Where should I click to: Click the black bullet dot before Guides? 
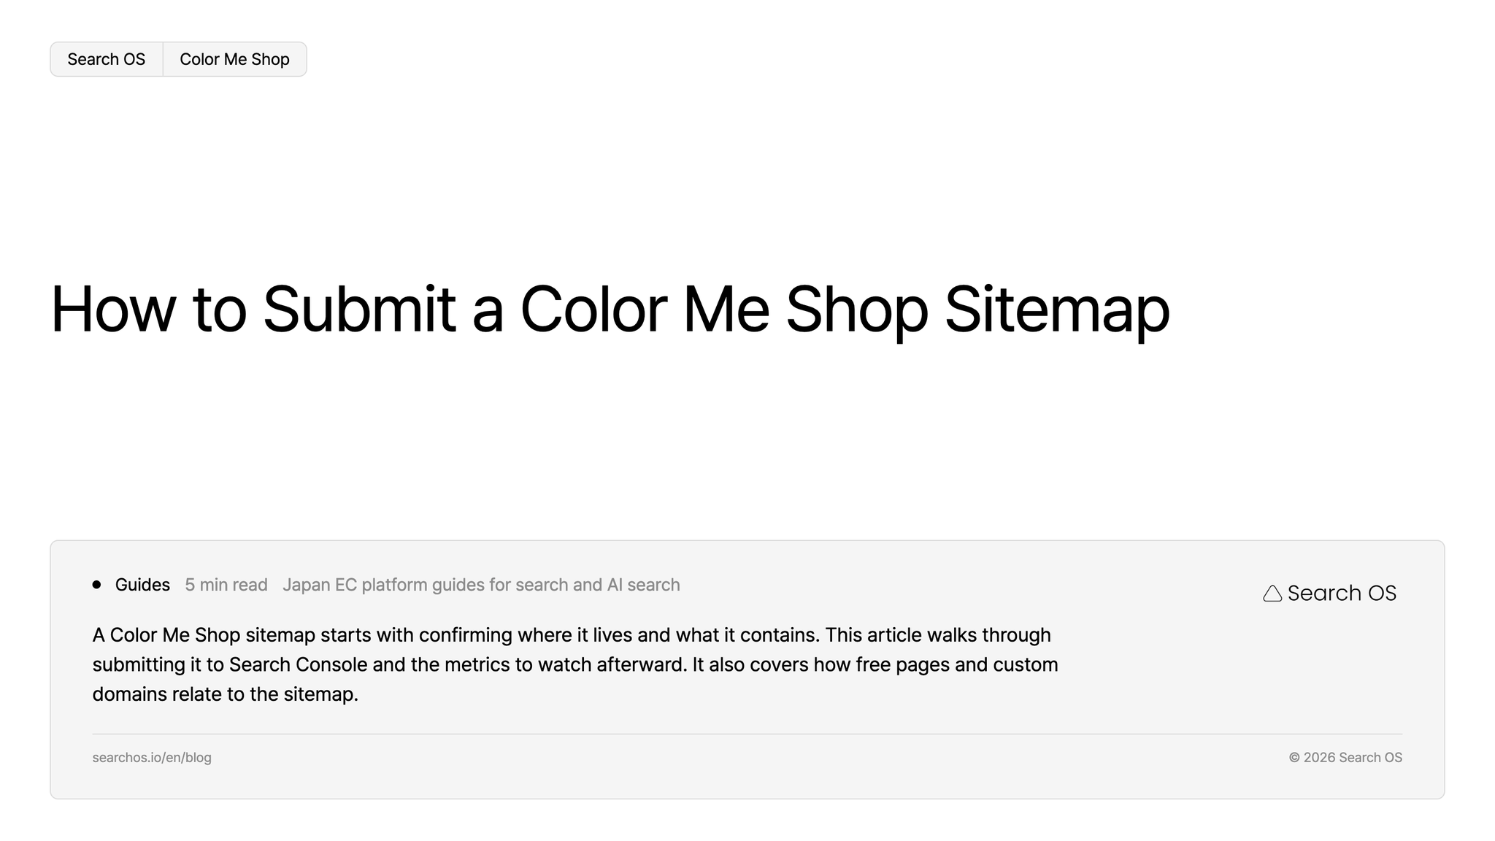tap(96, 585)
